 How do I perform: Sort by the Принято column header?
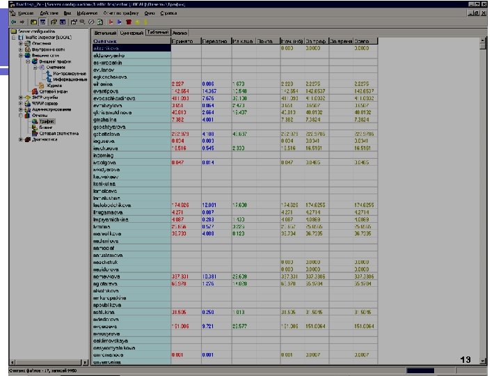click(186, 41)
